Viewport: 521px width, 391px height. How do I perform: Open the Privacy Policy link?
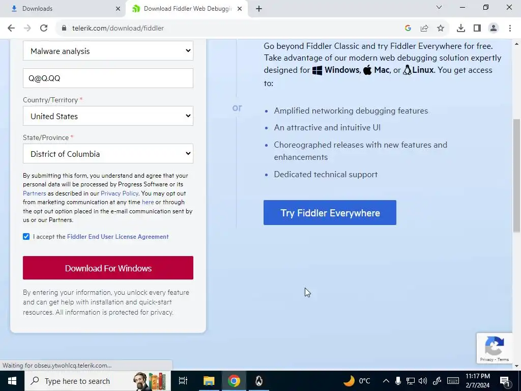click(120, 193)
